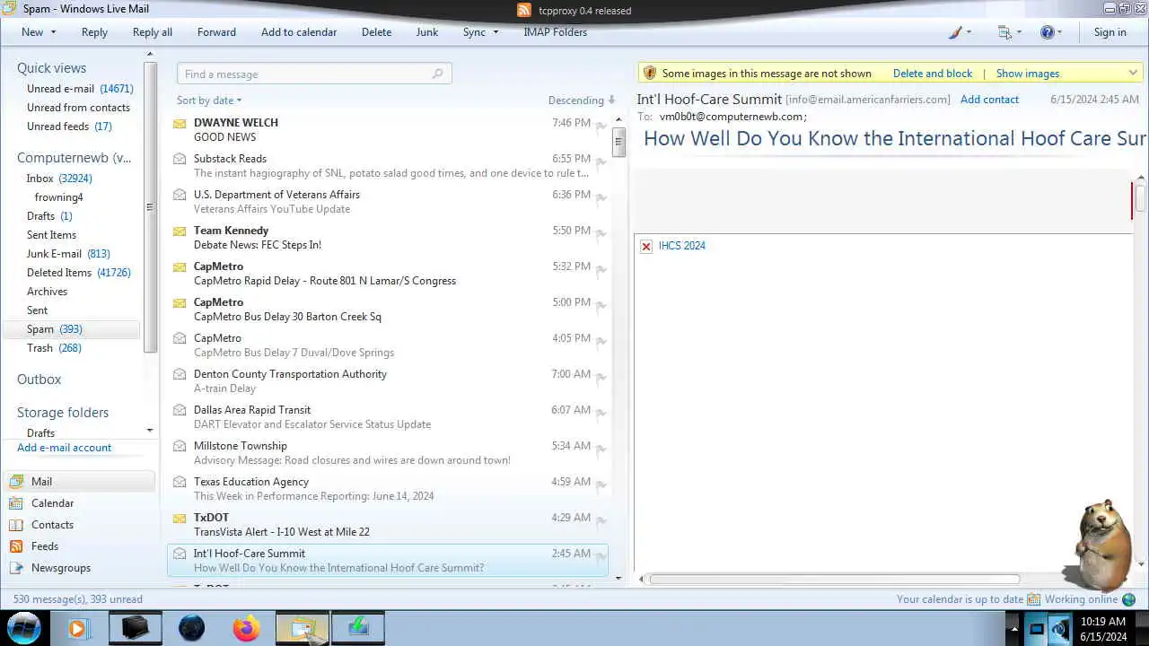This screenshot has height=646, width=1149.
Task: Click Show images link
Action: (1028, 74)
